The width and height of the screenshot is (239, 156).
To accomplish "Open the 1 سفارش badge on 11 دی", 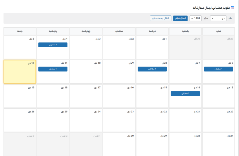I will (x=53, y=69).
